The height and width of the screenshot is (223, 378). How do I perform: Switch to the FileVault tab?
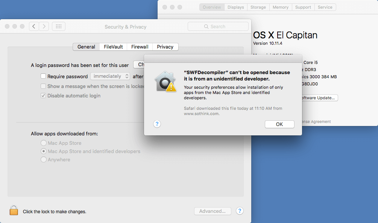point(113,47)
